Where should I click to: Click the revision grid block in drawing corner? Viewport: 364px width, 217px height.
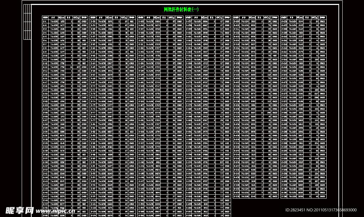click(x=27, y=22)
